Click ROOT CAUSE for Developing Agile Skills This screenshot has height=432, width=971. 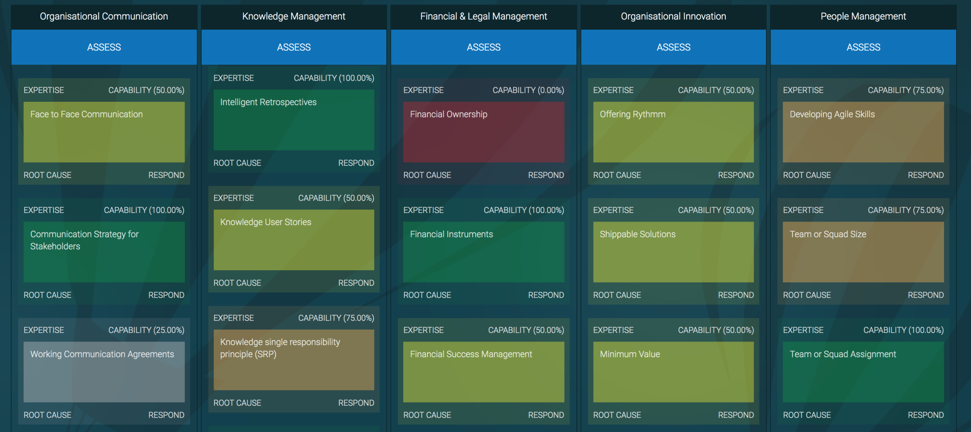pos(807,175)
